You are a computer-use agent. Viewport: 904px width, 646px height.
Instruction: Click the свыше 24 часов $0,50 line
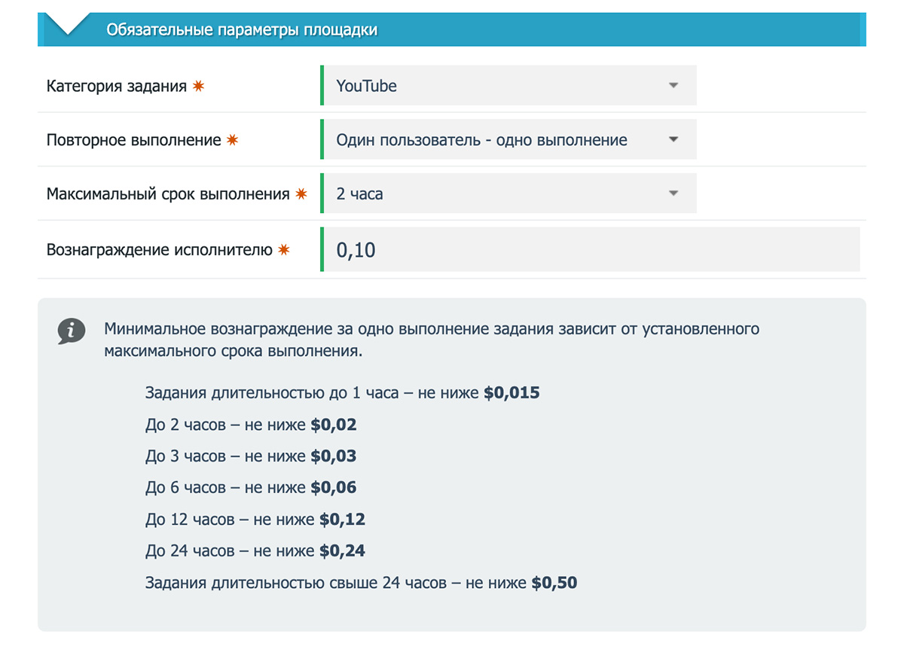[361, 583]
